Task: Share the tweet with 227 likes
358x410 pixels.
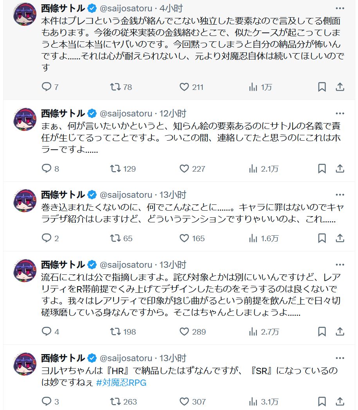Action: tap(339, 169)
